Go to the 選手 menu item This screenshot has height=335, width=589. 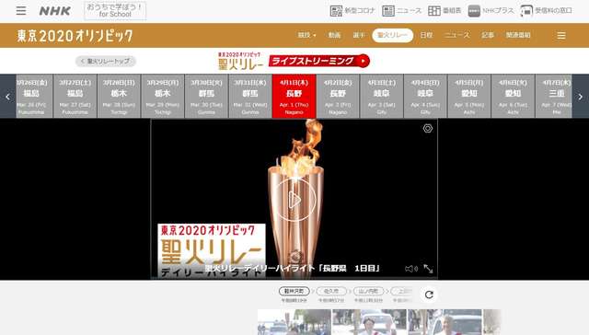point(358,35)
